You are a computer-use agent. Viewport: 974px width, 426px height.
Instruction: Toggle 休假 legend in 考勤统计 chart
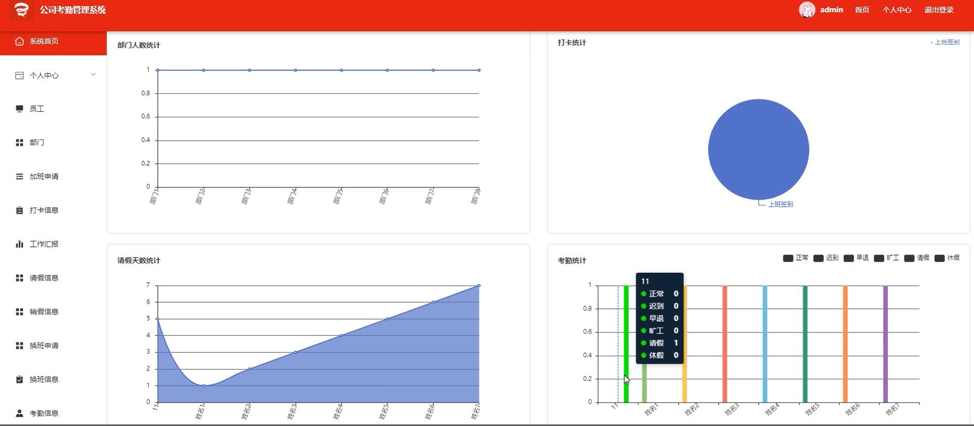(947, 258)
